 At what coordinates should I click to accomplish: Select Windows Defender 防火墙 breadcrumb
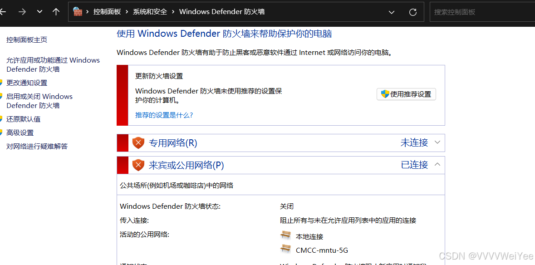pyautogui.click(x=222, y=12)
